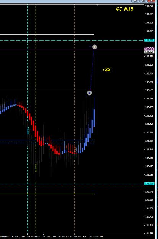Select the pink horizontal line at 132.940
Viewport: 158px width, 239px height.
pyautogui.click(x=71, y=49)
